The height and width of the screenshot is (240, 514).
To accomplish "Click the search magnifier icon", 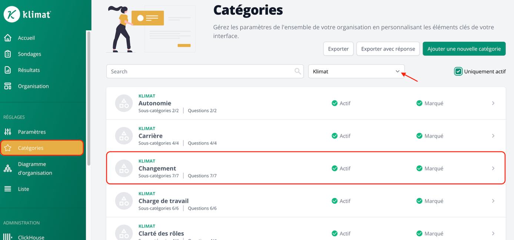I will (298, 71).
